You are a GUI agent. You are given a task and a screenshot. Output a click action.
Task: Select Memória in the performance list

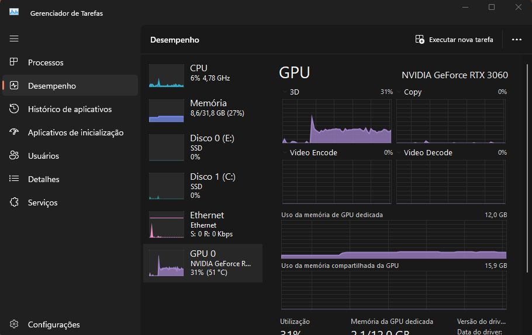[x=202, y=108]
